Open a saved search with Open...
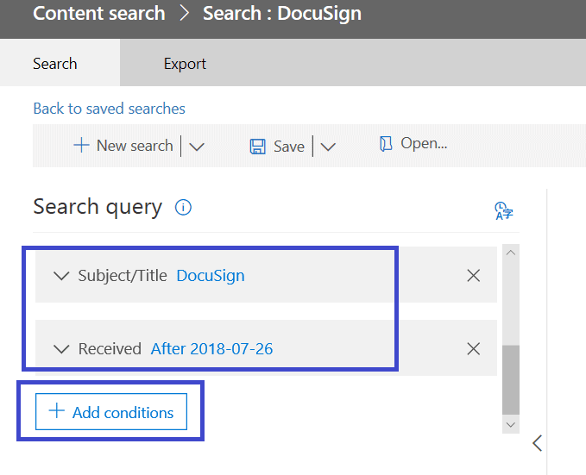Image resolution: width=586 pixels, height=475 pixels. click(x=424, y=143)
